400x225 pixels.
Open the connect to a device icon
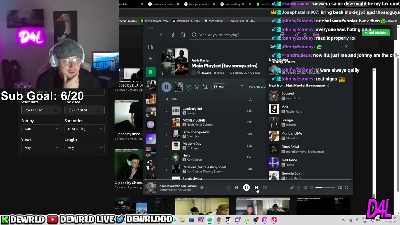click(305, 187)
